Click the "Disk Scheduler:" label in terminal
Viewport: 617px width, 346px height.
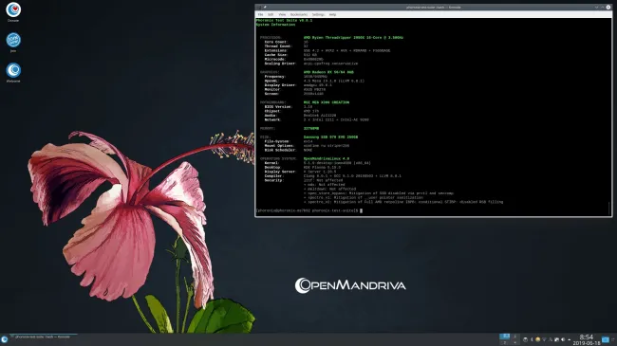click(x=280, y=150)
